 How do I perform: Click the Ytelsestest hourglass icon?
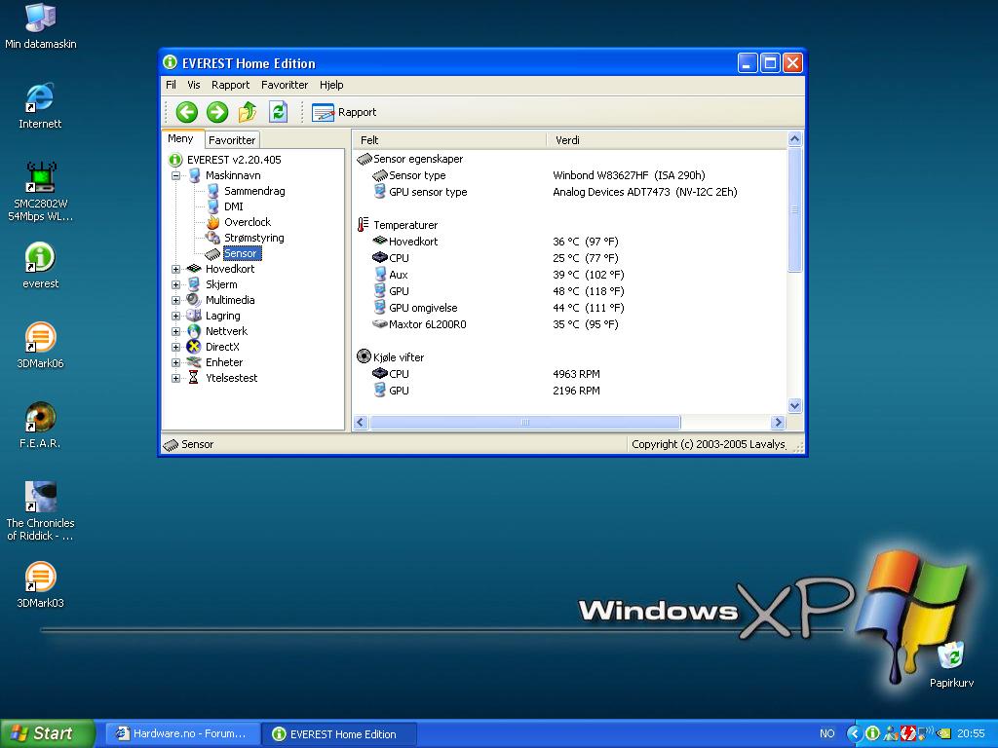tap(194, 378)
